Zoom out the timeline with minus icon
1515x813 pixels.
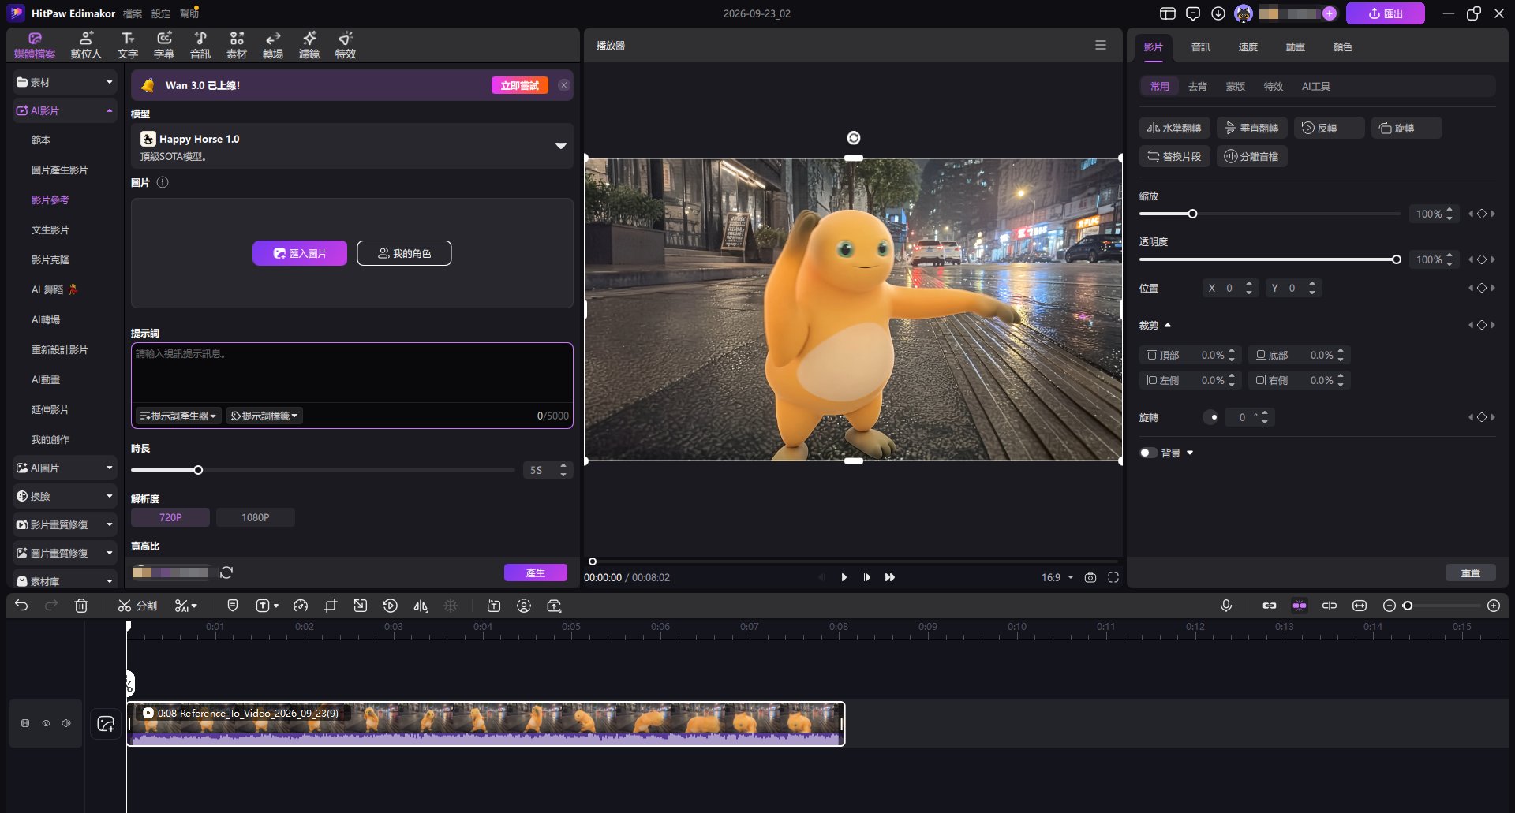[x=1390, y=606]
